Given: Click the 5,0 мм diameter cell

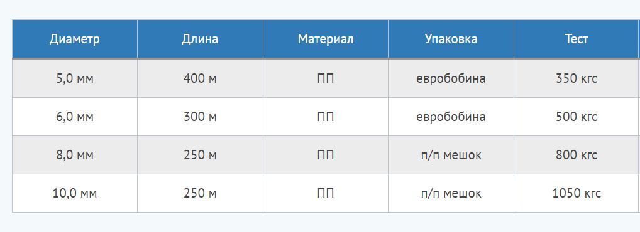Looking at the screenshot, I should 75,78.
